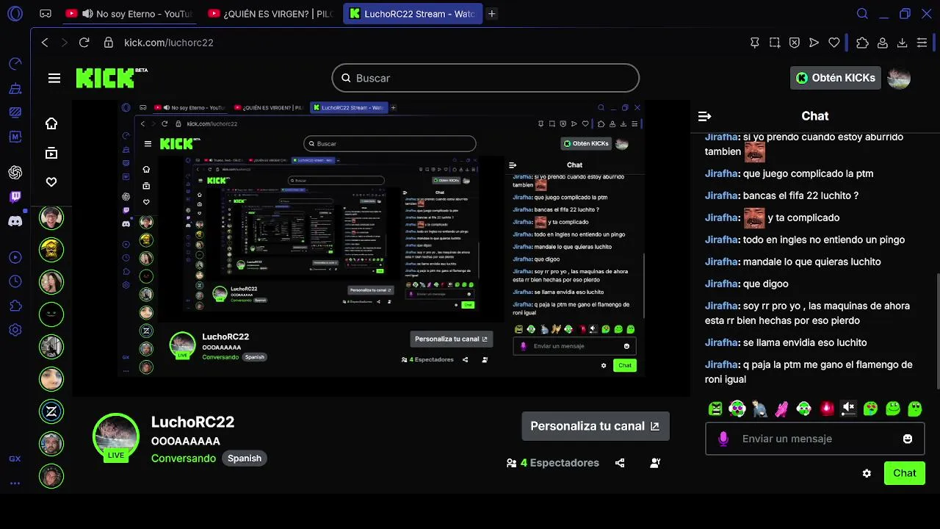940x529 pixels.
Task: Open a new tab with plus button
Action: [x=491, y=13]
